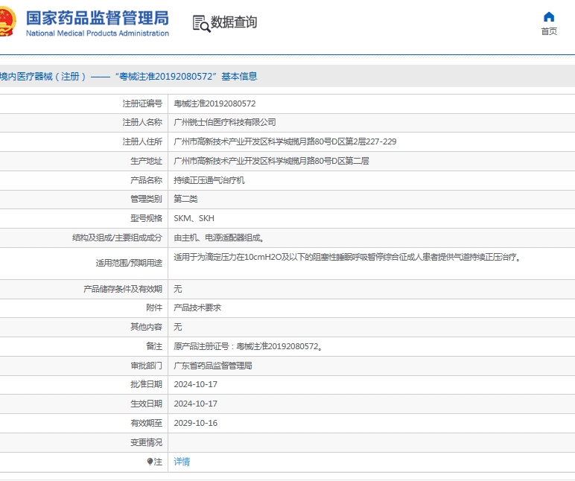Click the 注 info bullet icon

pos(150,462)
